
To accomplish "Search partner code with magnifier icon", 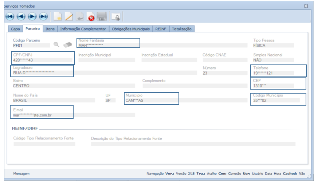I will pos(56,45).
